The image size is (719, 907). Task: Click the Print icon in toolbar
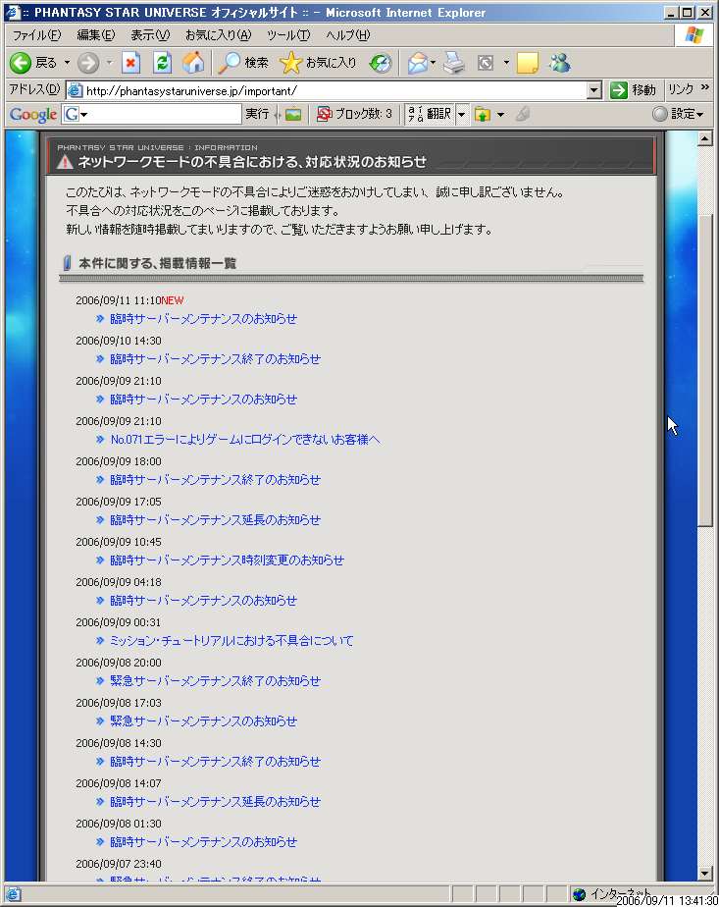[x=453, y=63]
